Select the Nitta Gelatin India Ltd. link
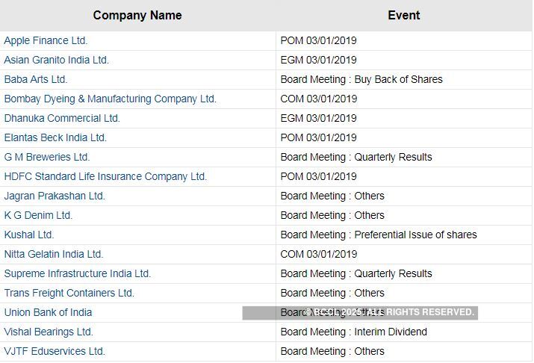534x363 pixels. 54,254
